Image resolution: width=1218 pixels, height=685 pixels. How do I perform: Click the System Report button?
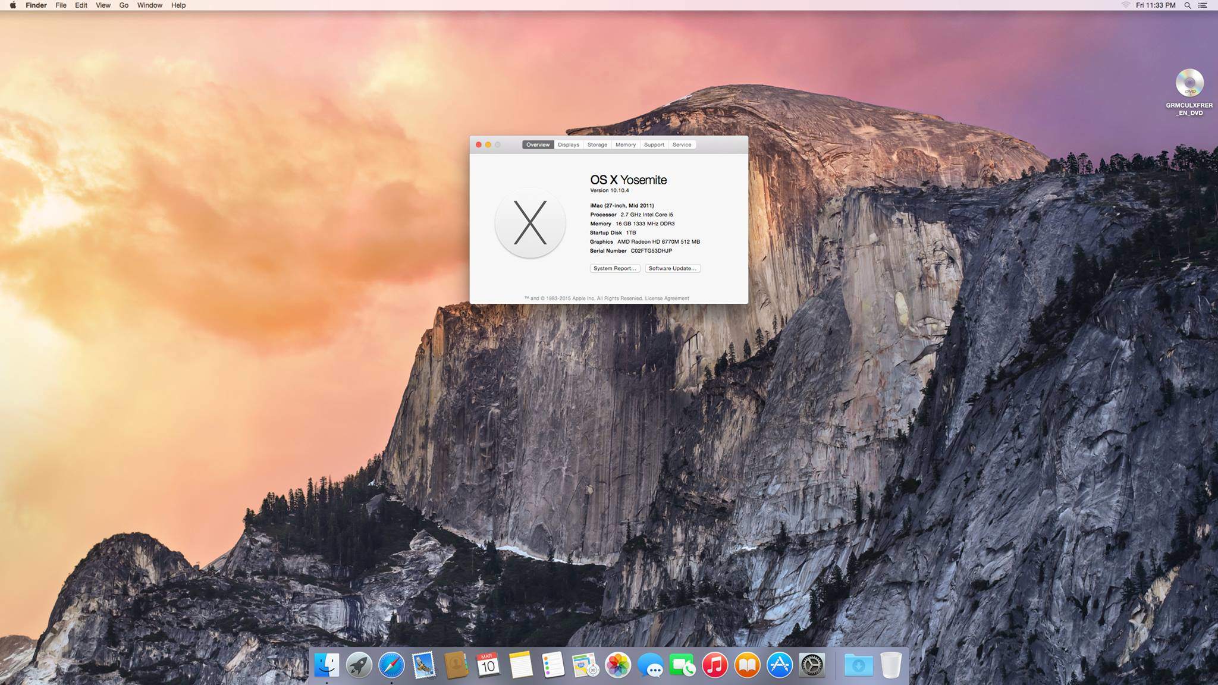point(614,268)
